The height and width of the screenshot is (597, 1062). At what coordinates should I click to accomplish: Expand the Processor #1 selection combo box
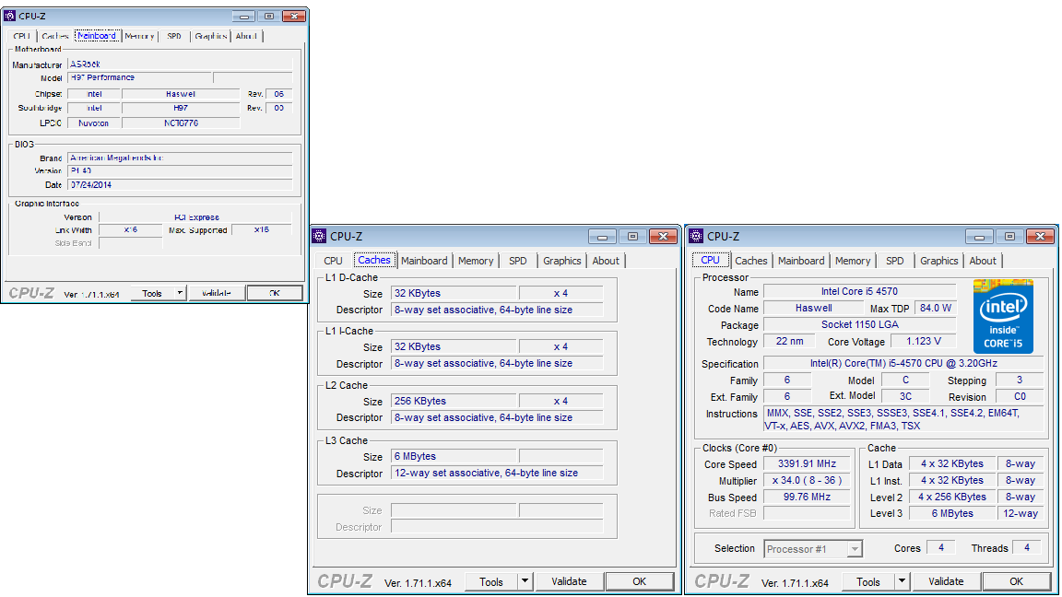[855, 549]
